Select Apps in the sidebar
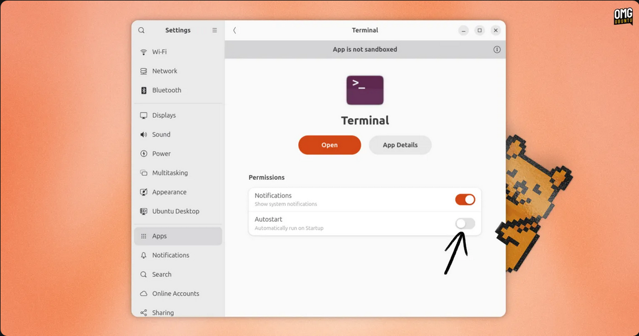 [178, 236]
